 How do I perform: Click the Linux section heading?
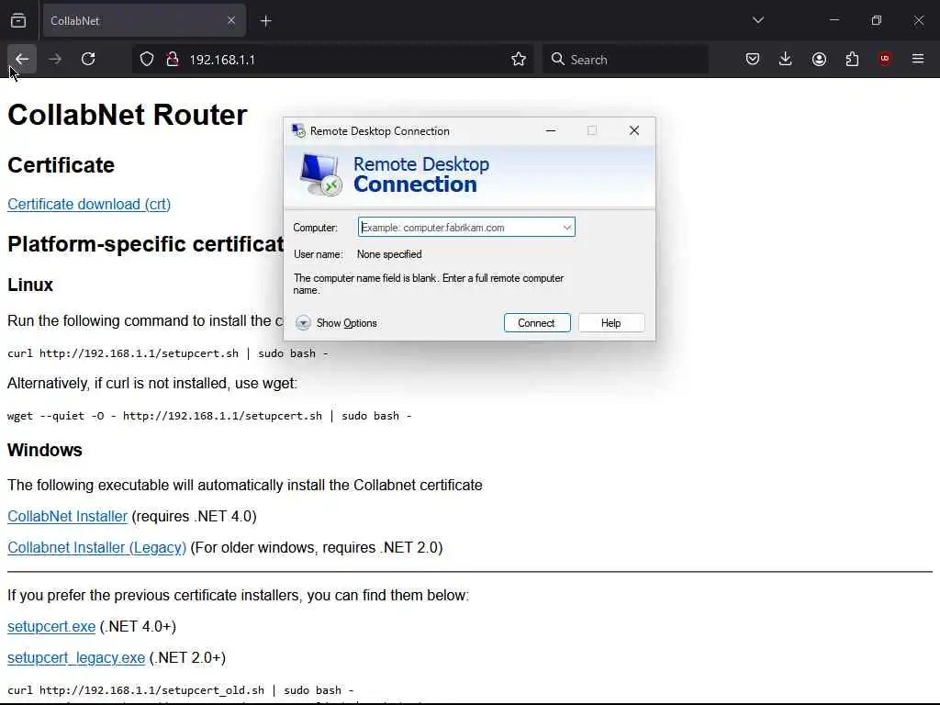[30, 285]
